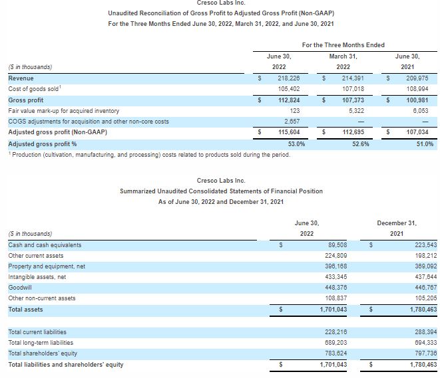This screenshot has width=440, height=378.
Task: Select the Adjusted gross profit (Non-GAAP) label
Action: click(57, 132)
